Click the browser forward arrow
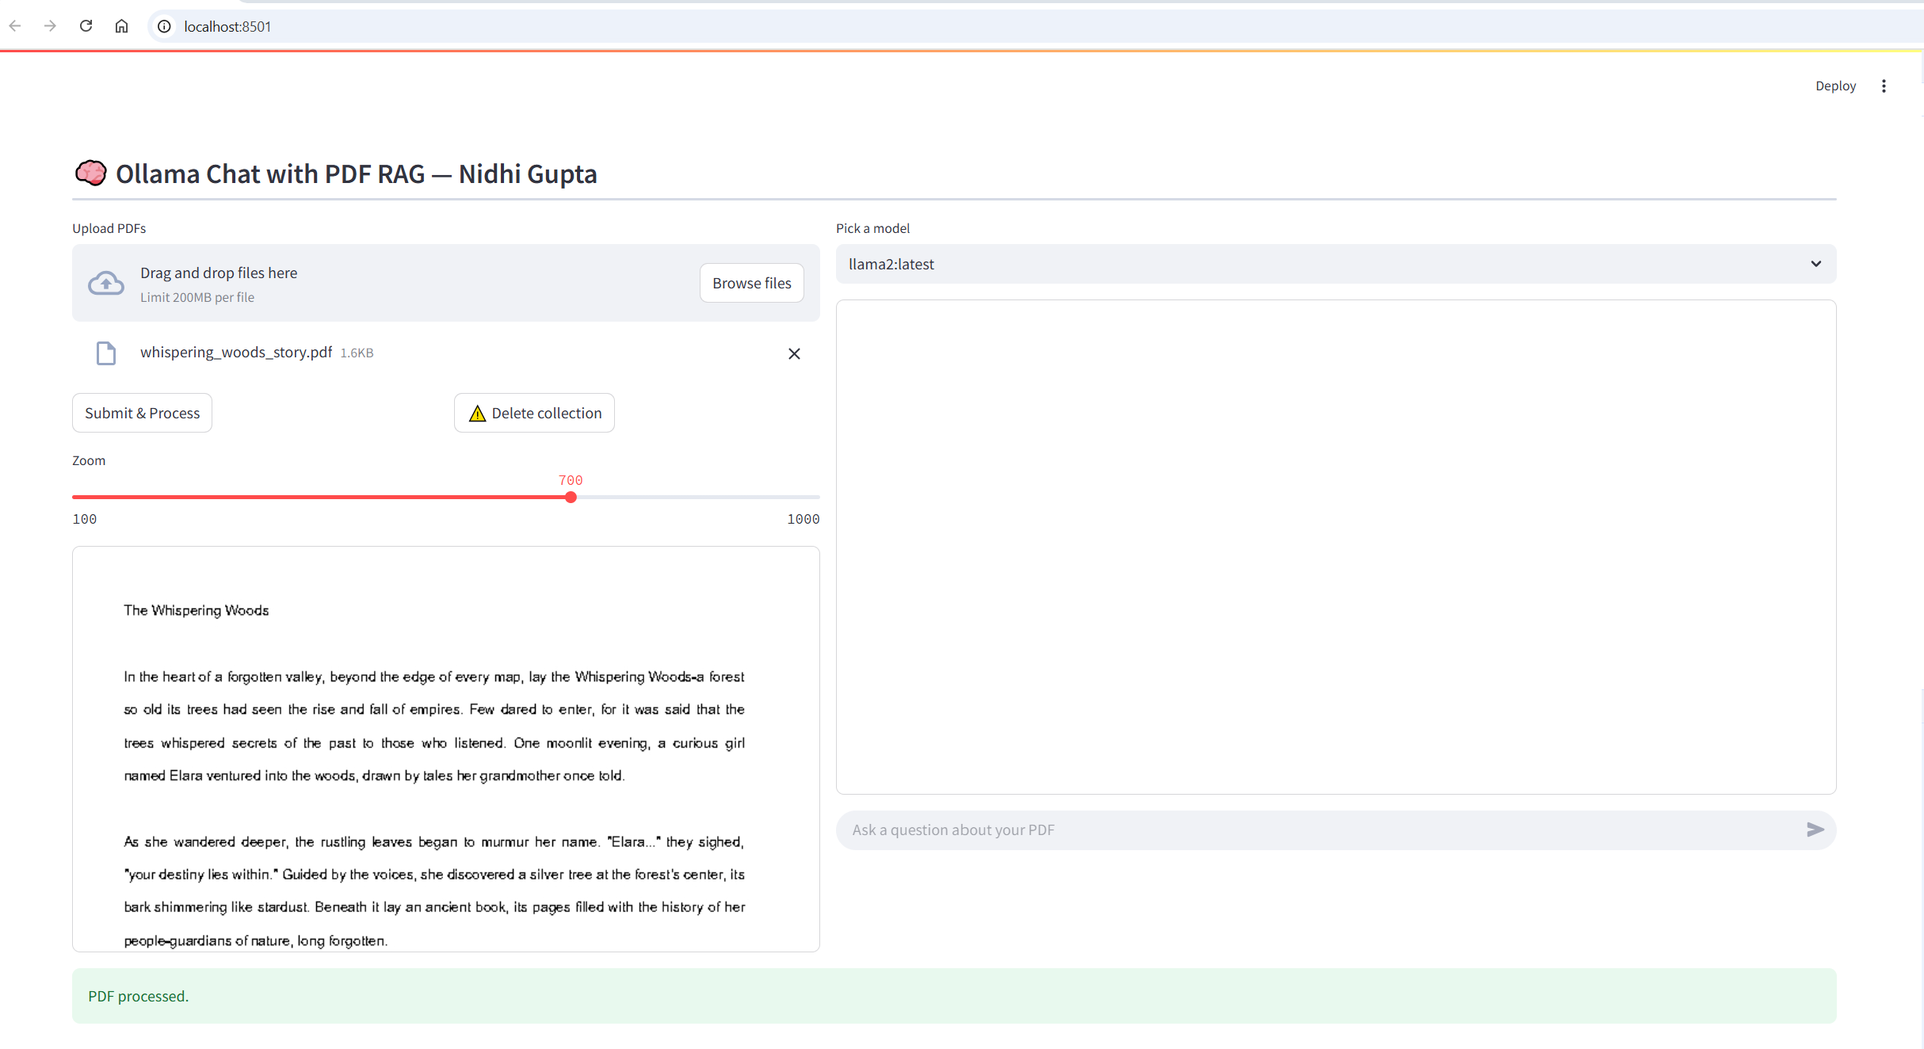The image size is (1924, 1049). coord(51,26)
